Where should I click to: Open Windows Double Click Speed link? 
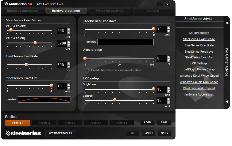point(199,82)
